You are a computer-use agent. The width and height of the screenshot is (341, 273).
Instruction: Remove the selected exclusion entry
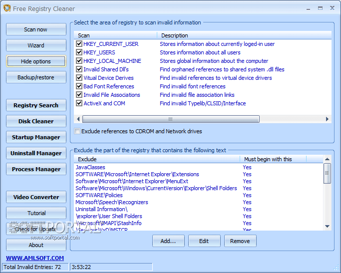pyautogui.click(x=240, y=241)
